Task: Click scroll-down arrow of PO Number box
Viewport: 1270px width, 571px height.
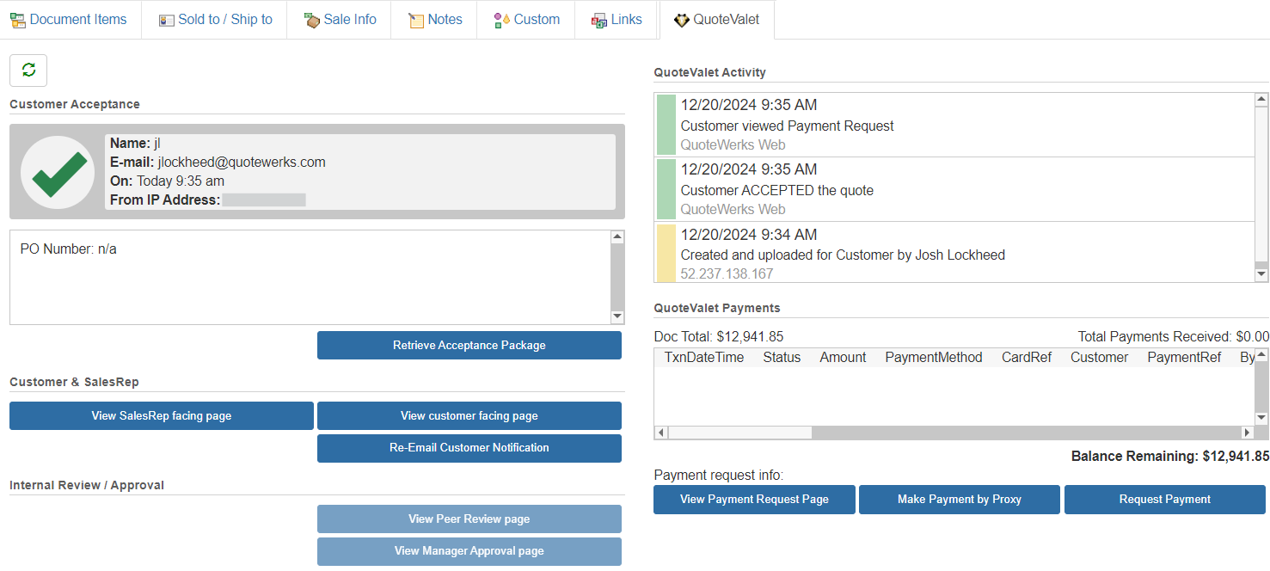Action: pos(617,316)
